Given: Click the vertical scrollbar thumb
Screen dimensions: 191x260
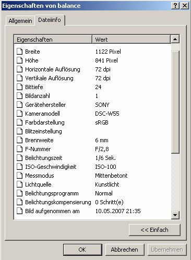Looking at the screenshot, I should pos(175,102).
